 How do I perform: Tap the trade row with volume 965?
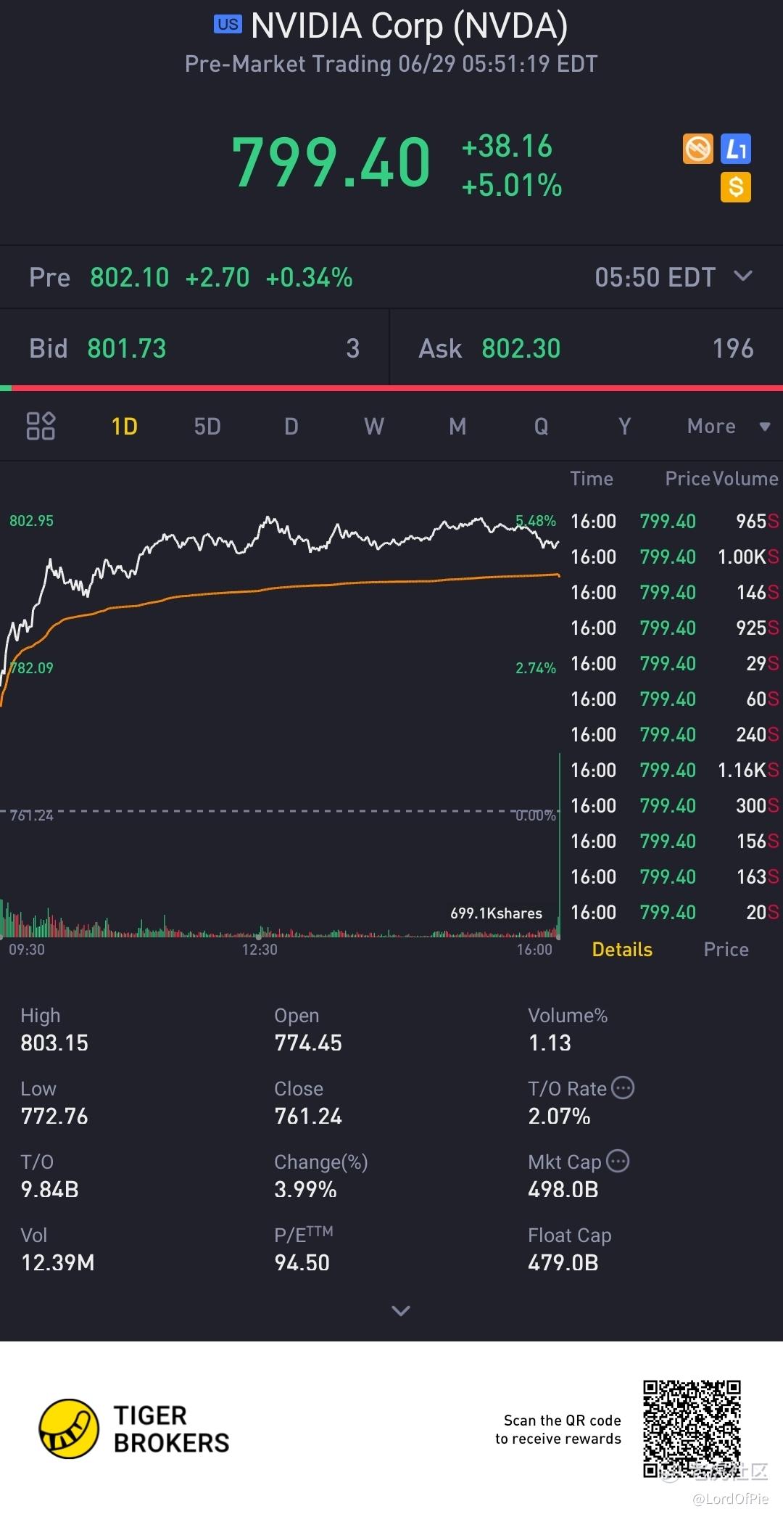[674, 521]
